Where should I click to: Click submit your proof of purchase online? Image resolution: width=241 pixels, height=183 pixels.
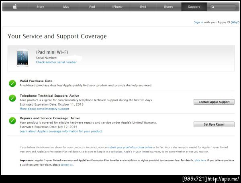pos(130,147)
